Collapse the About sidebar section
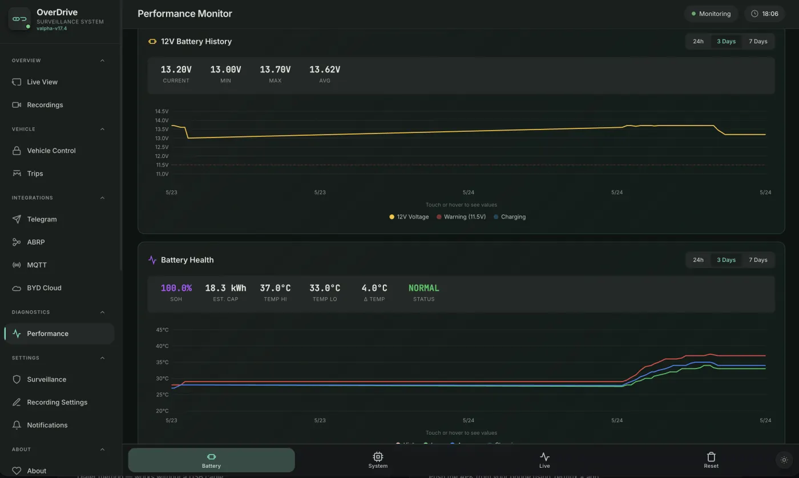Screen dimensions: 799x478 [103, 449]
